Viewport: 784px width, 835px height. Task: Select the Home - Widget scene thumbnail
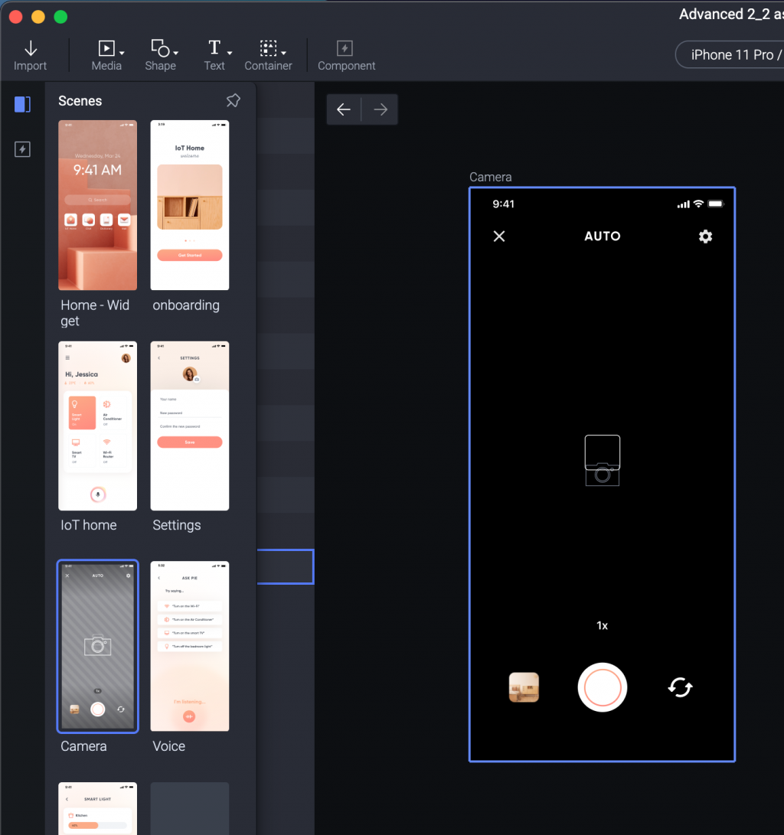click(x=97, y=205)
